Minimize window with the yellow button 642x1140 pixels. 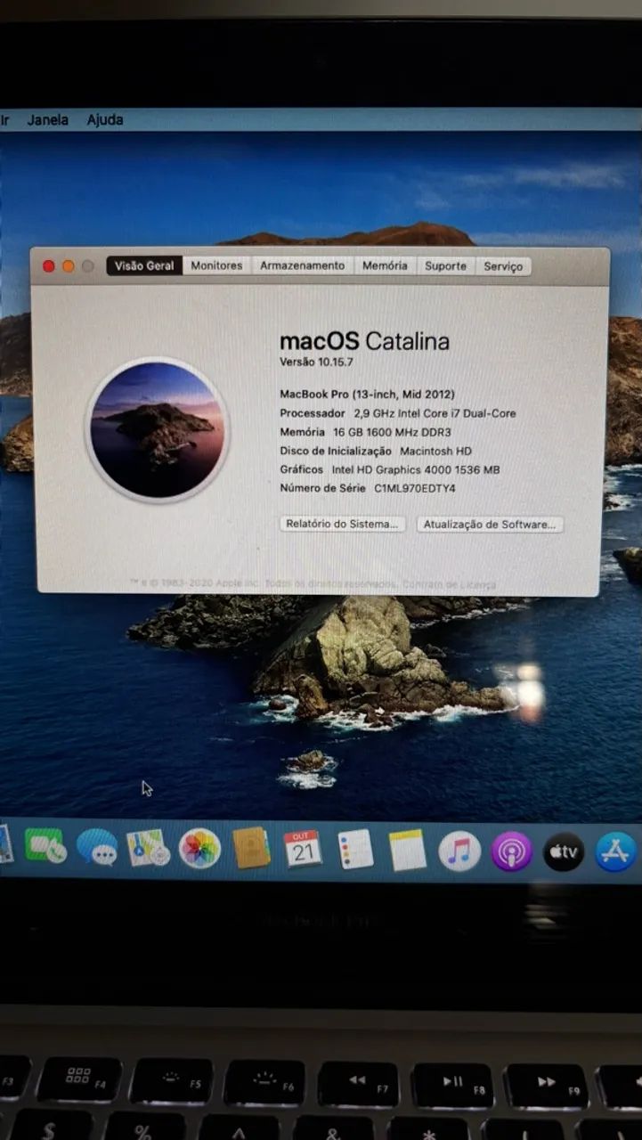click(69, 266)
